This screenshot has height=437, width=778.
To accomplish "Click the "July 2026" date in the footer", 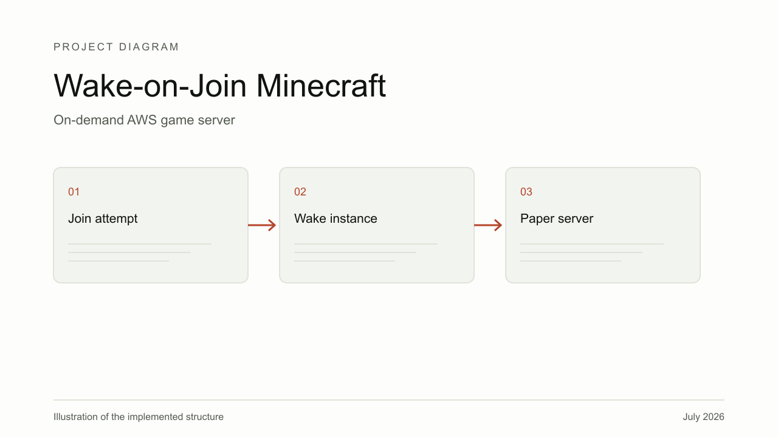I will click(x=703, y=417).
